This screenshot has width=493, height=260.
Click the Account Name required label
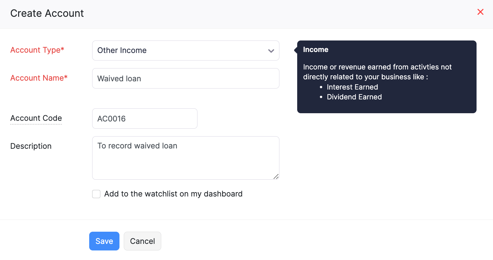39,78
